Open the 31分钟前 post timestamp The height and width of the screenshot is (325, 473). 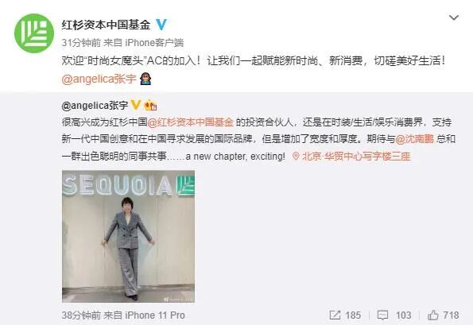(81, 43)
